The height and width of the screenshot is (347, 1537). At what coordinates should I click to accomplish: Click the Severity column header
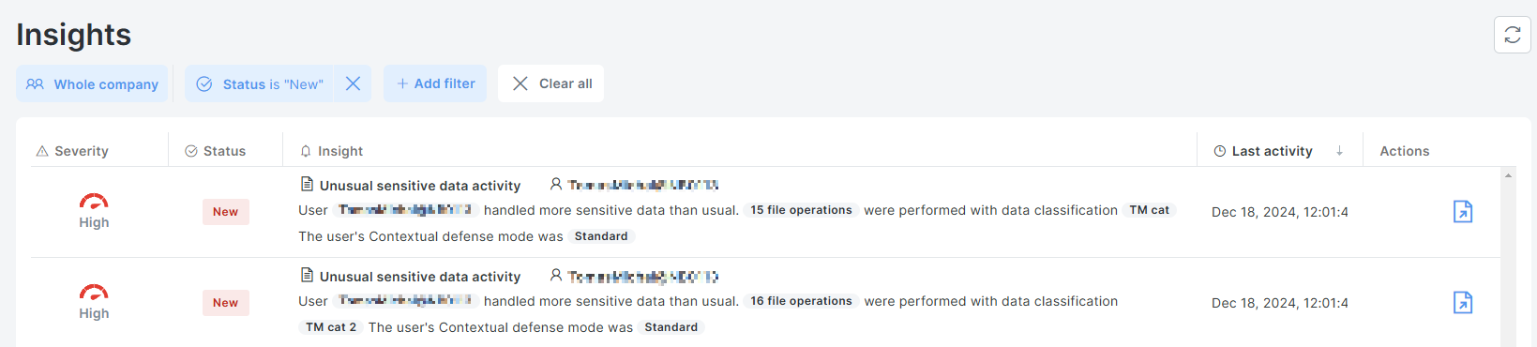(72, 151)
